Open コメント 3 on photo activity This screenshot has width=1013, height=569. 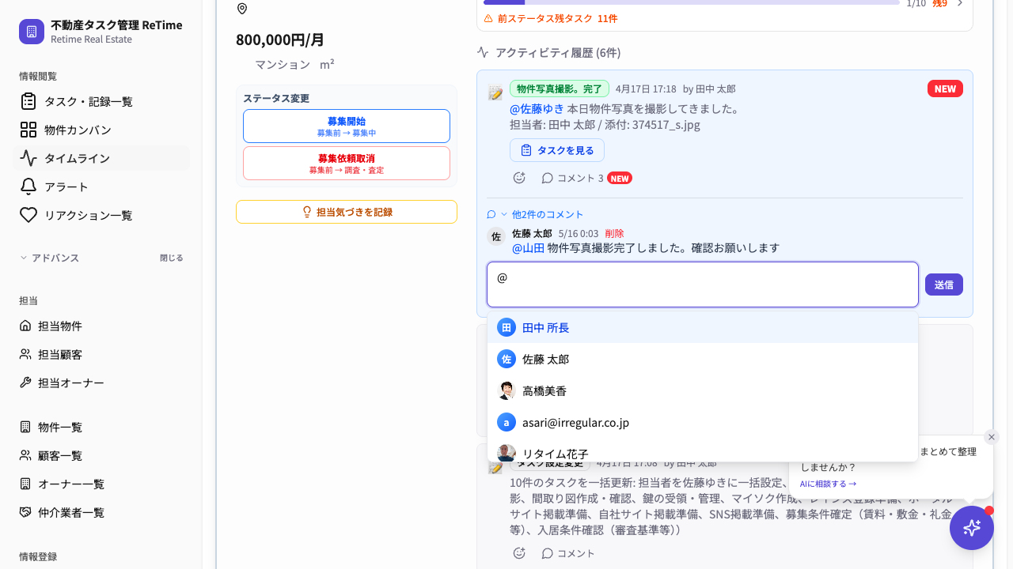(x=572, y=178)
